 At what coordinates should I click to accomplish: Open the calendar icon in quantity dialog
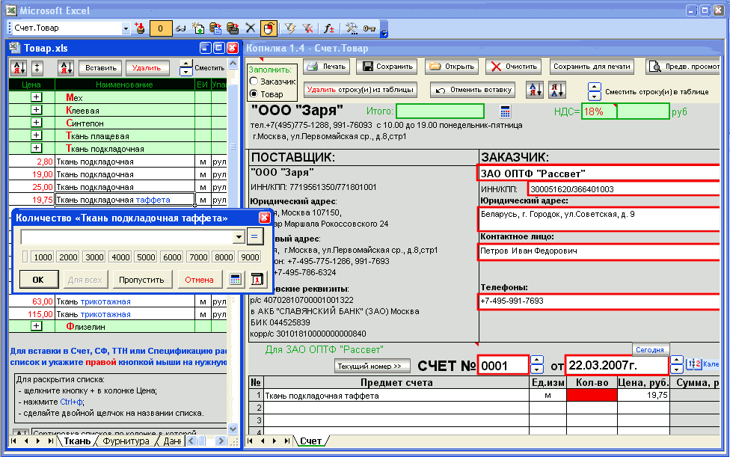(x=257, y=280)
